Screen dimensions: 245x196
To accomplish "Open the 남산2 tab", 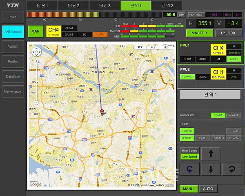I will point(73,6).
